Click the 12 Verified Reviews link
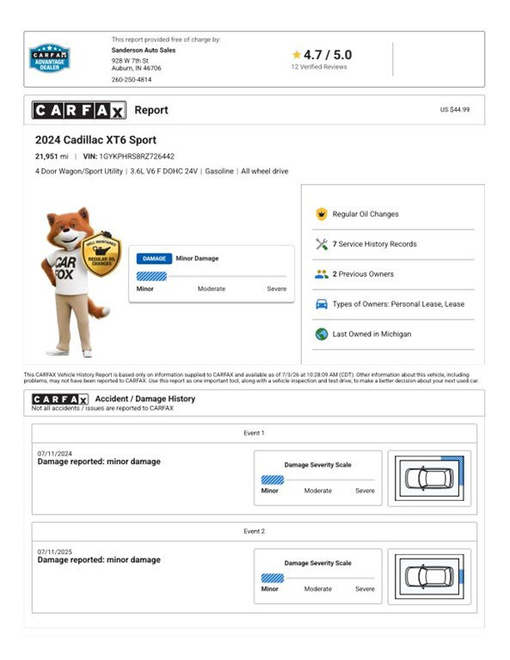The image size is (510, 660). 319,67
